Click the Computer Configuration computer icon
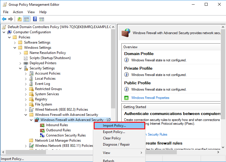The height and width of the screenshot is (162, 226). (9, 32)
